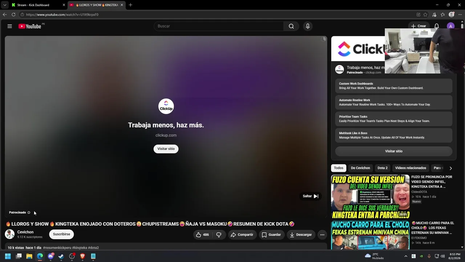This screenshot has width=465, height=262.
Task: Open the browser media control icon
Action: (434, 15)
